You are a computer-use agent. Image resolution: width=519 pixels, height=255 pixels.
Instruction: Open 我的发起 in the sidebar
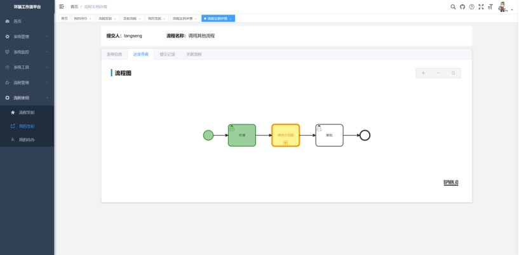(27, 126)
